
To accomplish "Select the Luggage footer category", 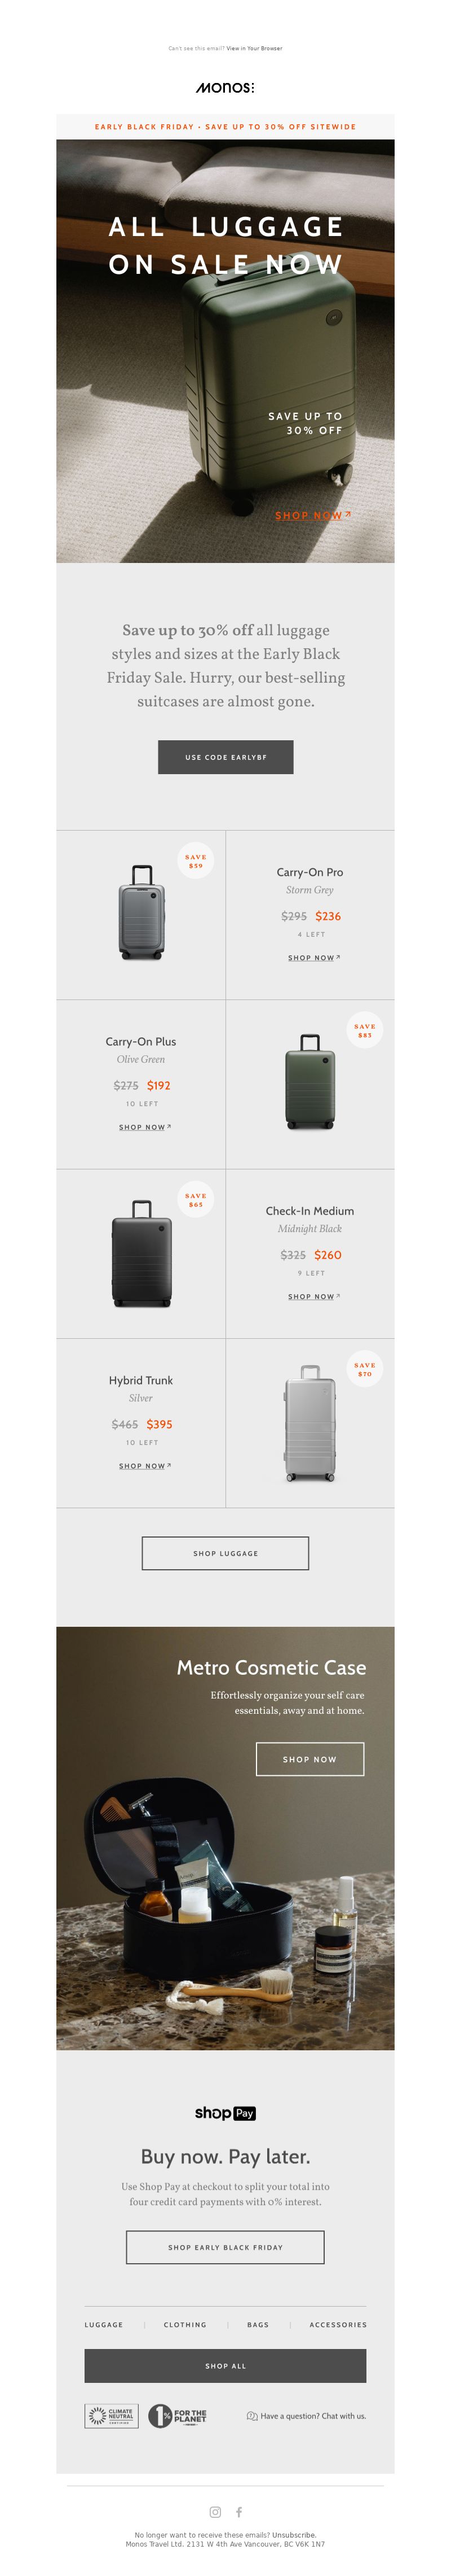I will (104, 2324).
